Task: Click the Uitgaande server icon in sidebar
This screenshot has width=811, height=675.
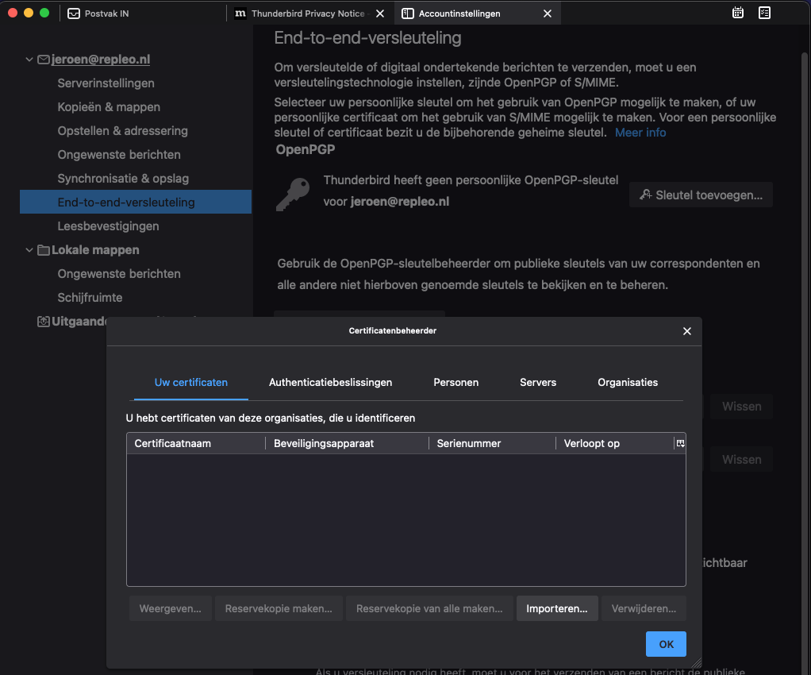Action: [44, 322]
